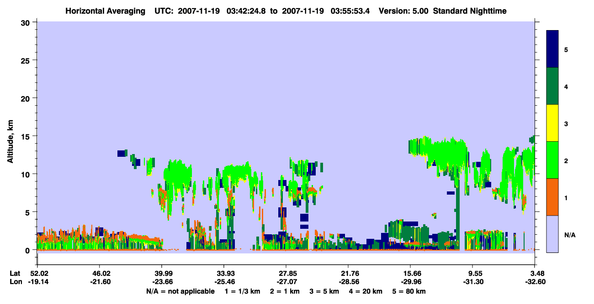Click the dark blue legend swatch for 5
Viewport: 594px width, 304px height.
coord(552,49)
